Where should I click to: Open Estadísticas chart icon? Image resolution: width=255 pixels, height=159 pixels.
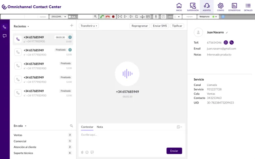pos(234,7)
